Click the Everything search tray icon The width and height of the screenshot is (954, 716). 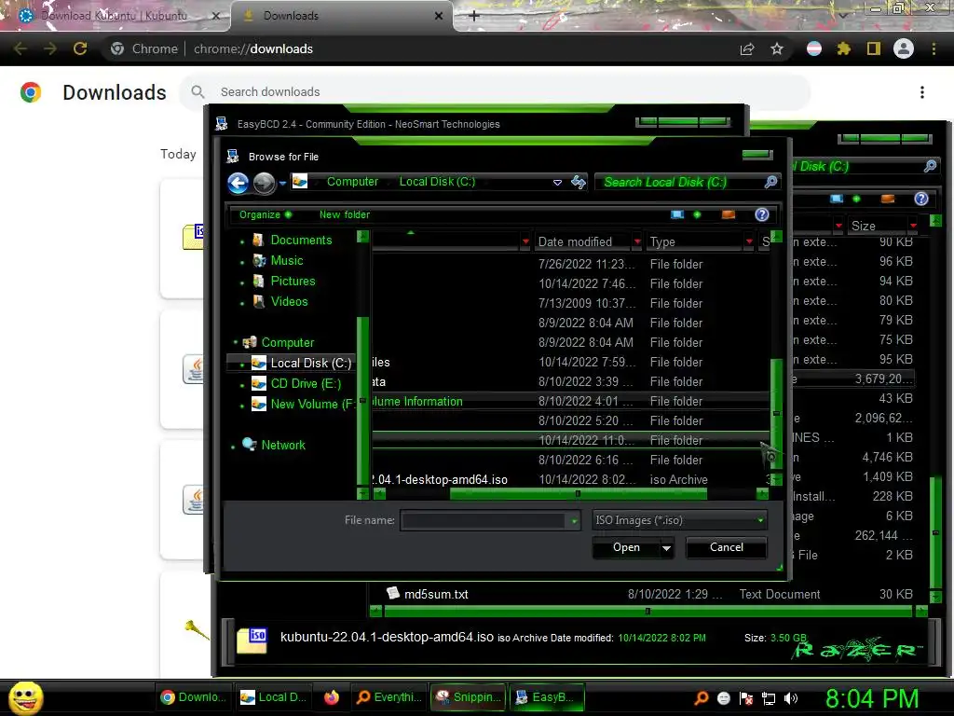[x=702, y=698]
